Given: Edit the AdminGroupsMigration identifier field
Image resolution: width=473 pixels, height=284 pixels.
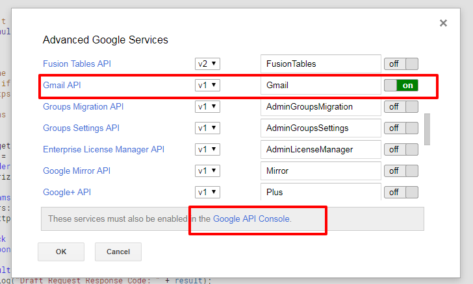Looking at the screenshot, I should pos(321,106).
